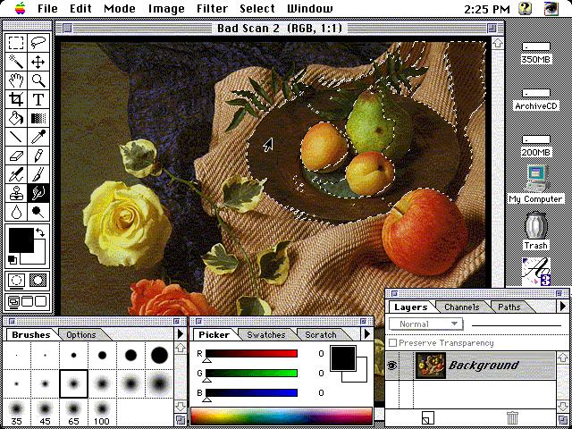
Task: Switch to the Channels tab
Action: coord(461,307)
